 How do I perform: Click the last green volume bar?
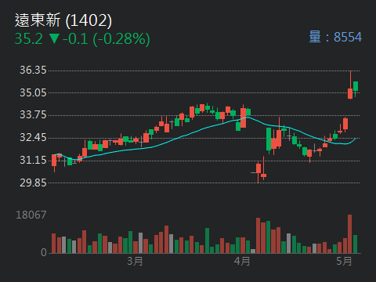click(x=355, y=244)
